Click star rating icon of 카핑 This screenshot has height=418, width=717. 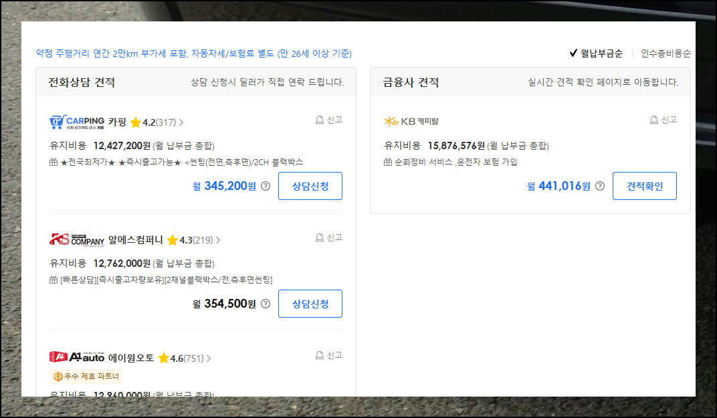coord(136,122)
